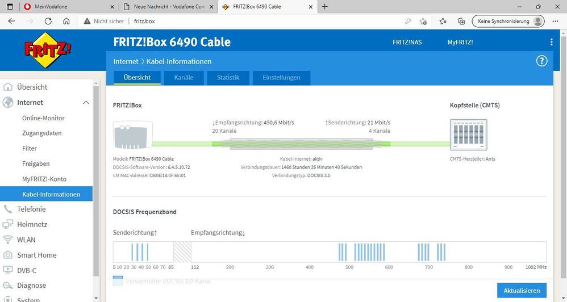Click the Internet globe icon
This screenshot has height=302, width=567.
(x=7, y=103)
